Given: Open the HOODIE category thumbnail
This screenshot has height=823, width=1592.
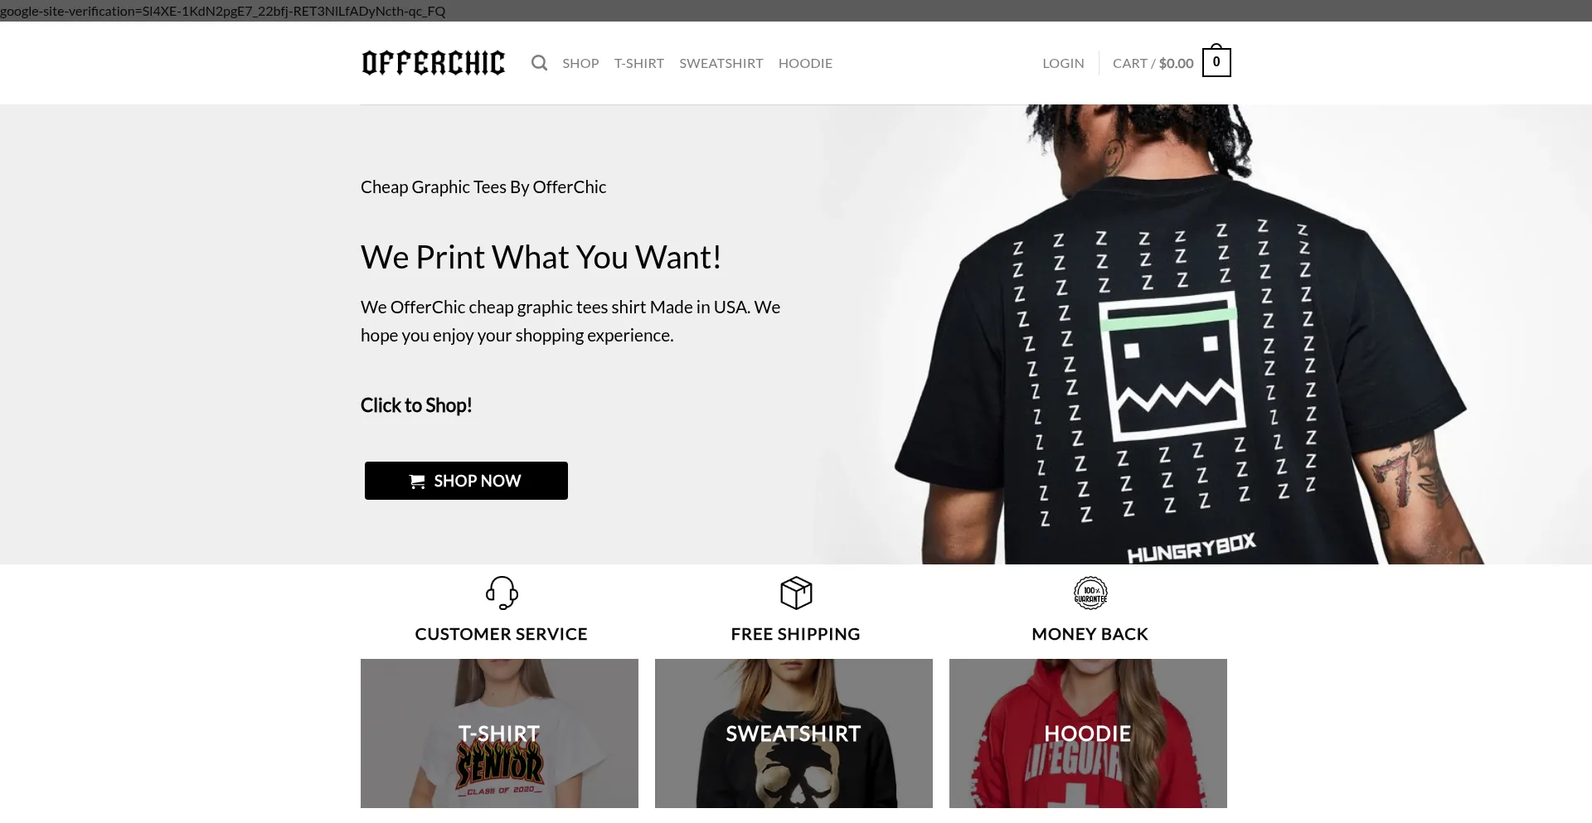Looking at the screenshot, I should 1088,733.
